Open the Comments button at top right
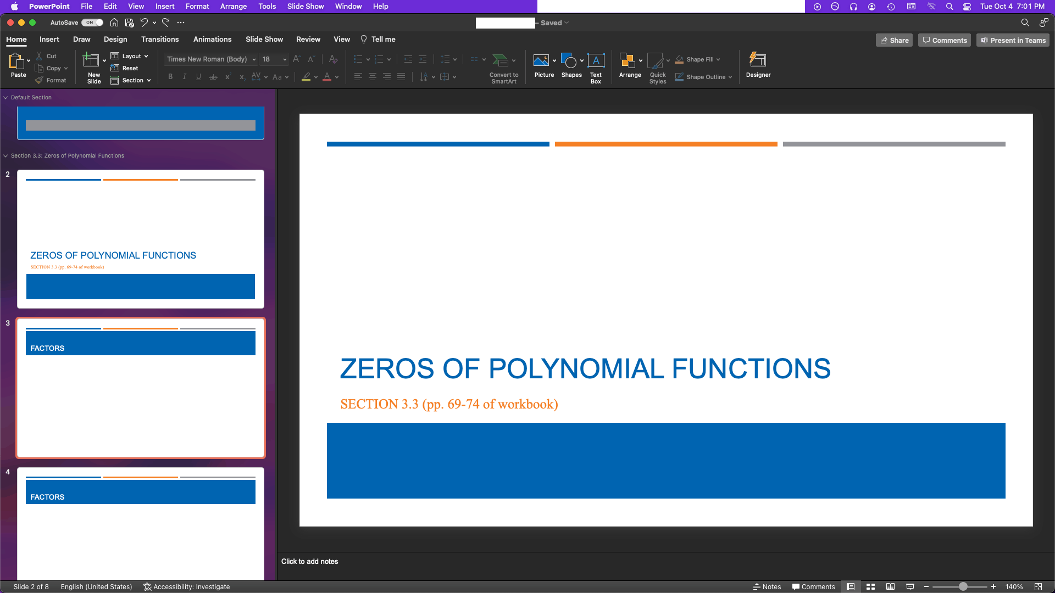 (x=945, y=40)
